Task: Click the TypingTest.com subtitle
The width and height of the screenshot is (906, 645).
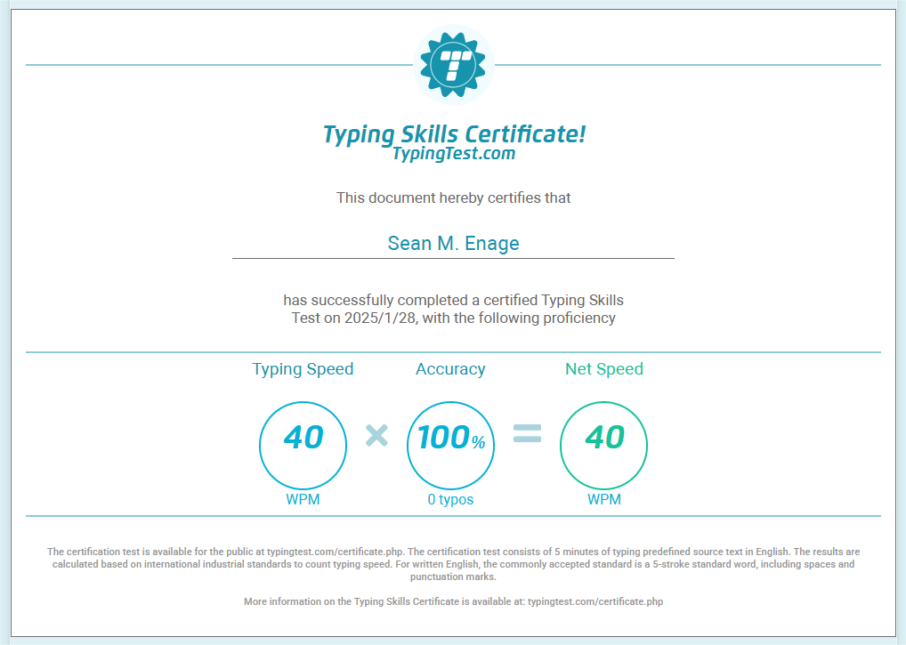Action: (454, 154)
